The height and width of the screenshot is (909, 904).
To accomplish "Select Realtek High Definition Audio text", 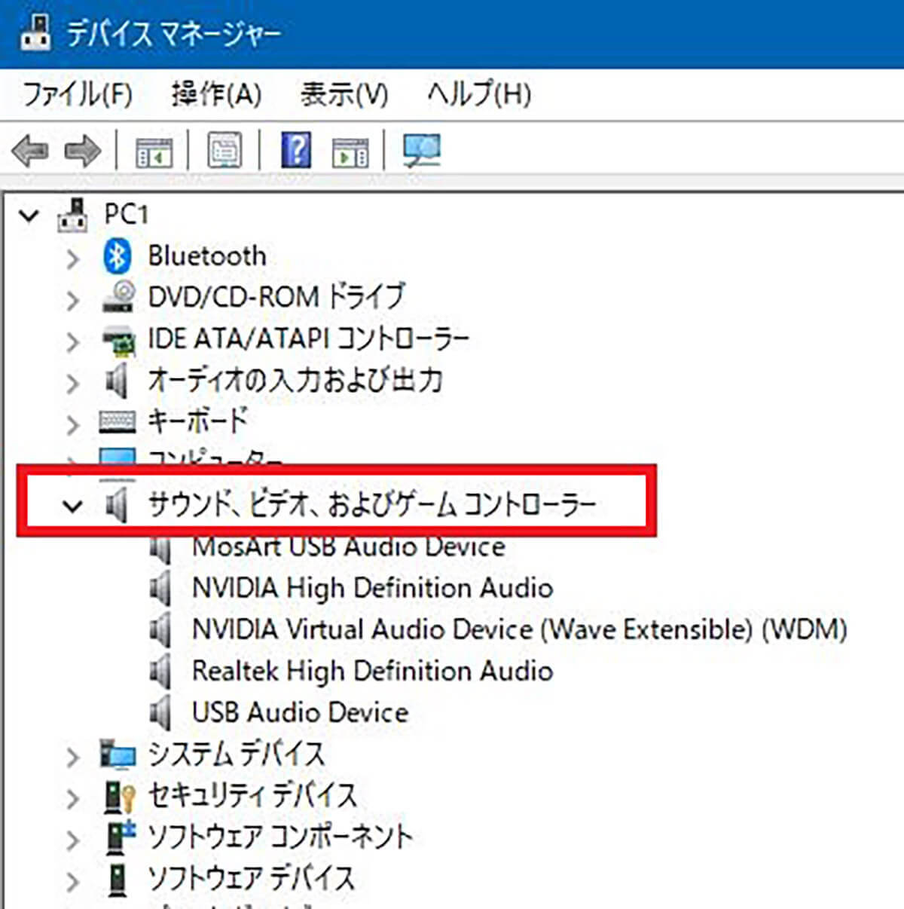I will pos(373,671).
